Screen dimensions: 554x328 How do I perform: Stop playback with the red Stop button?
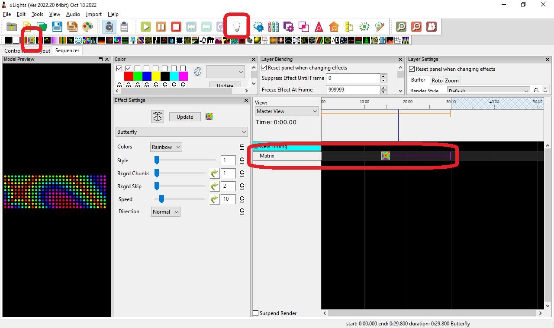[x=176, y=27]
